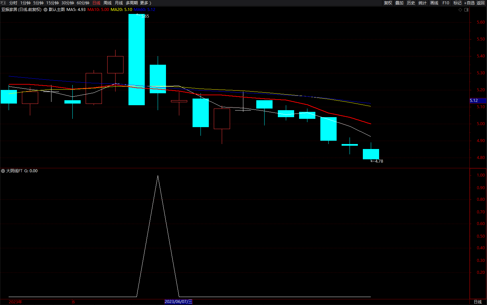The height and width of the screenshot is (305, 487).
Task: Open the 统计 statistics button
Action: [x=423, y=3]
